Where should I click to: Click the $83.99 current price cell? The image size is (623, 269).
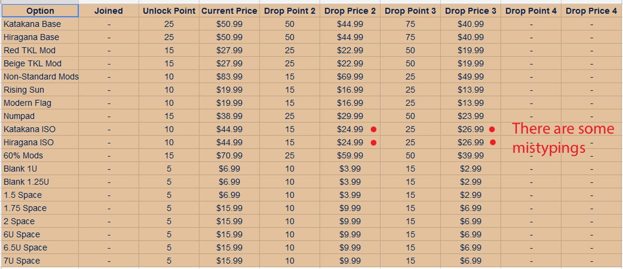230,77
